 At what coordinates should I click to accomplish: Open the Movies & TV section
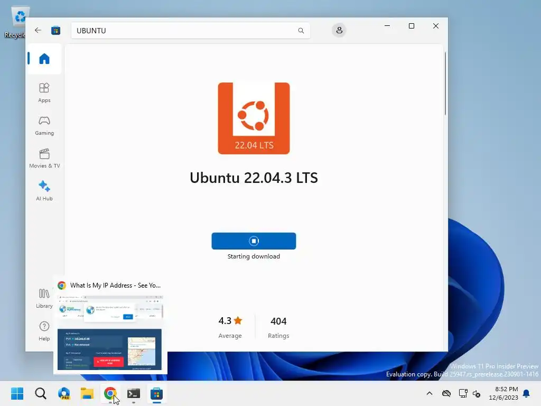click(x=44, y=158)
